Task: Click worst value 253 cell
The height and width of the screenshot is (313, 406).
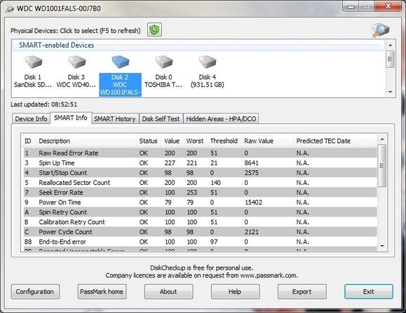Action: tap(192, 193)
